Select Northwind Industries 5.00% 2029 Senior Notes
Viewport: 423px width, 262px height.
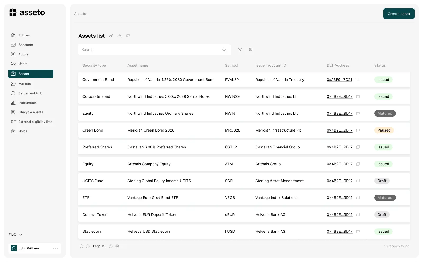168,96
